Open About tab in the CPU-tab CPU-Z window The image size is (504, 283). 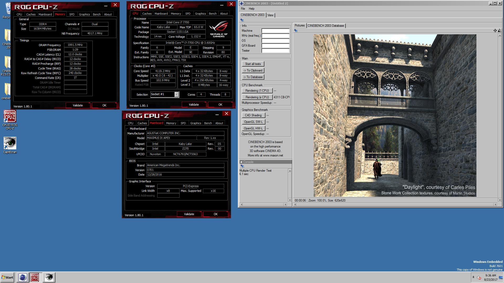pyautogui.click(x=224, y=14)
